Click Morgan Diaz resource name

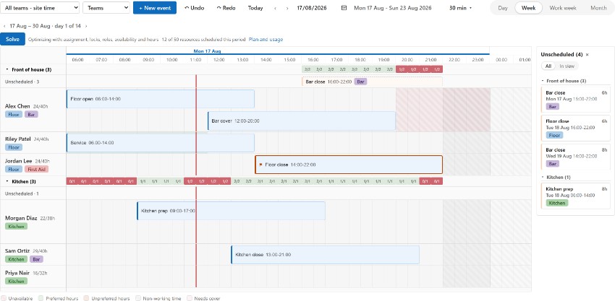[21, 218]
